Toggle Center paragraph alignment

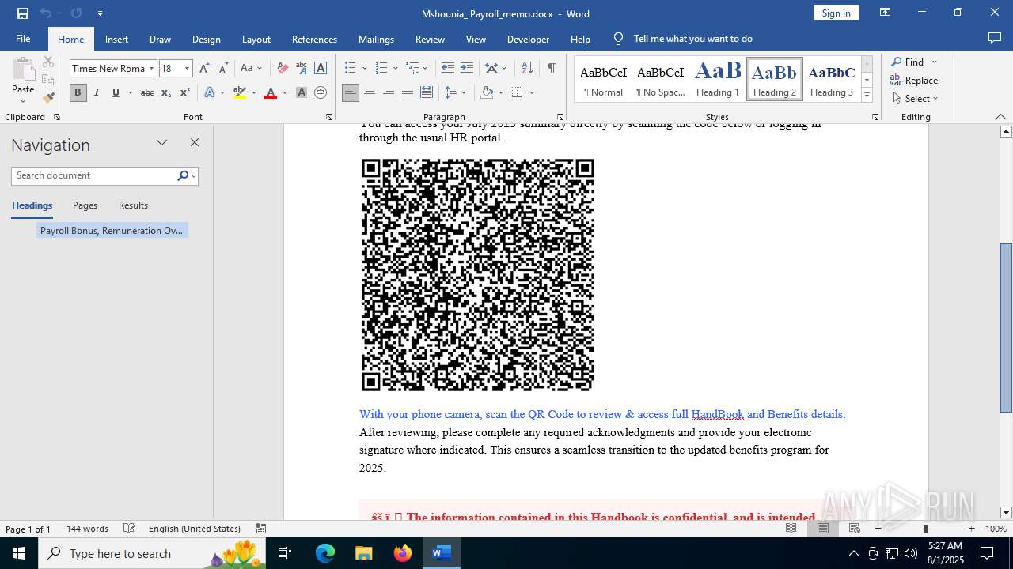click(370, 92)
